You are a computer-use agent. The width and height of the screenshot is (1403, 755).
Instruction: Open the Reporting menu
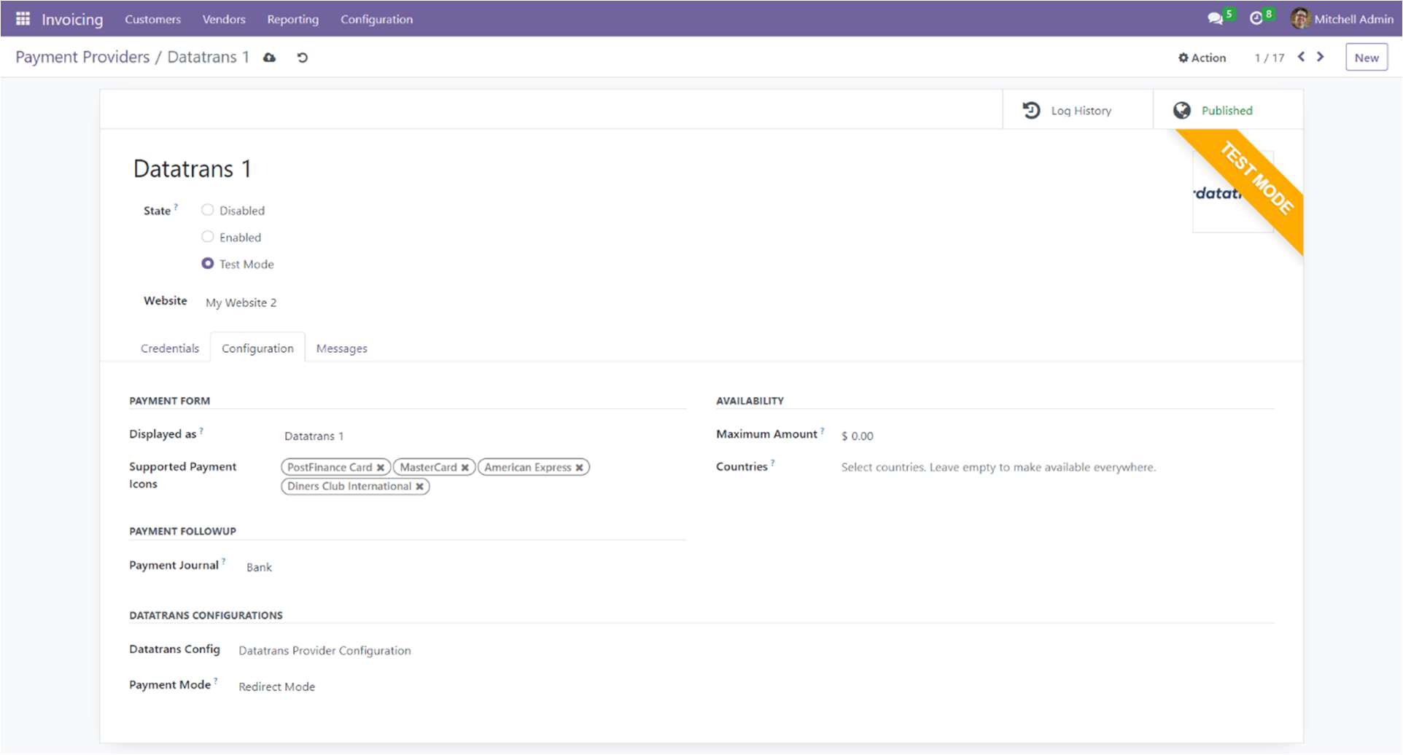292,19
